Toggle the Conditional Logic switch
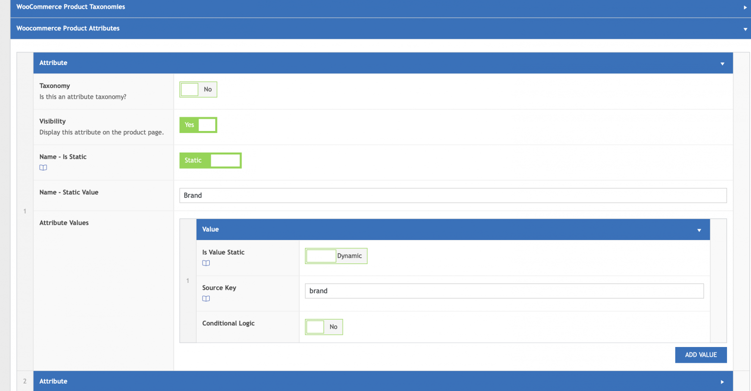 pyautogui.click(x=324, y=327)
